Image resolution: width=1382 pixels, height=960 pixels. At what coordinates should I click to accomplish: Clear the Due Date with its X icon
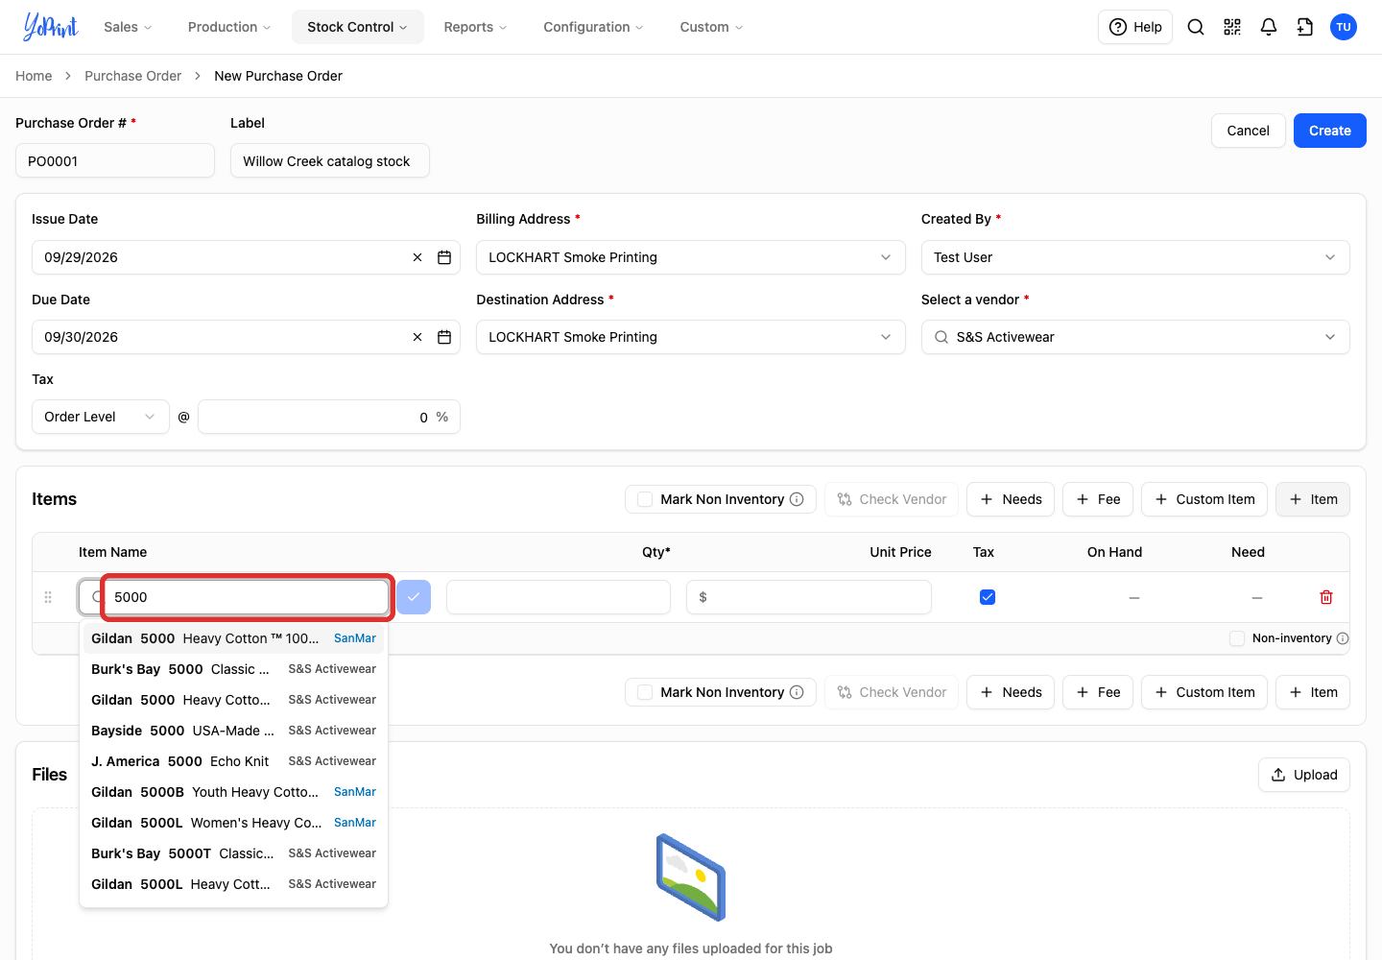417,337
